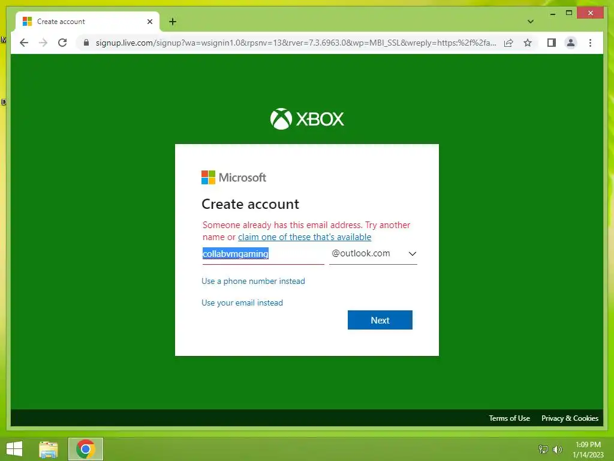Open File Explorer from taskbar

point(49,449)
